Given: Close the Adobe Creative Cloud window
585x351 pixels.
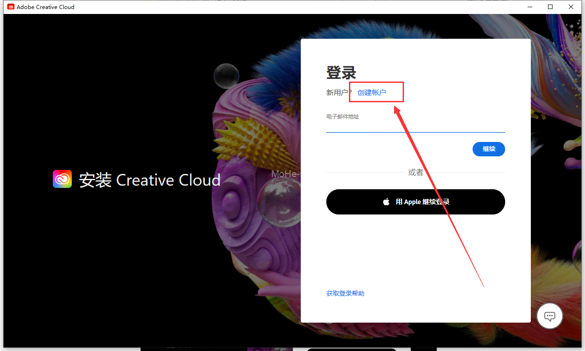Looking at the screenshot, I should tap(571, 7).
